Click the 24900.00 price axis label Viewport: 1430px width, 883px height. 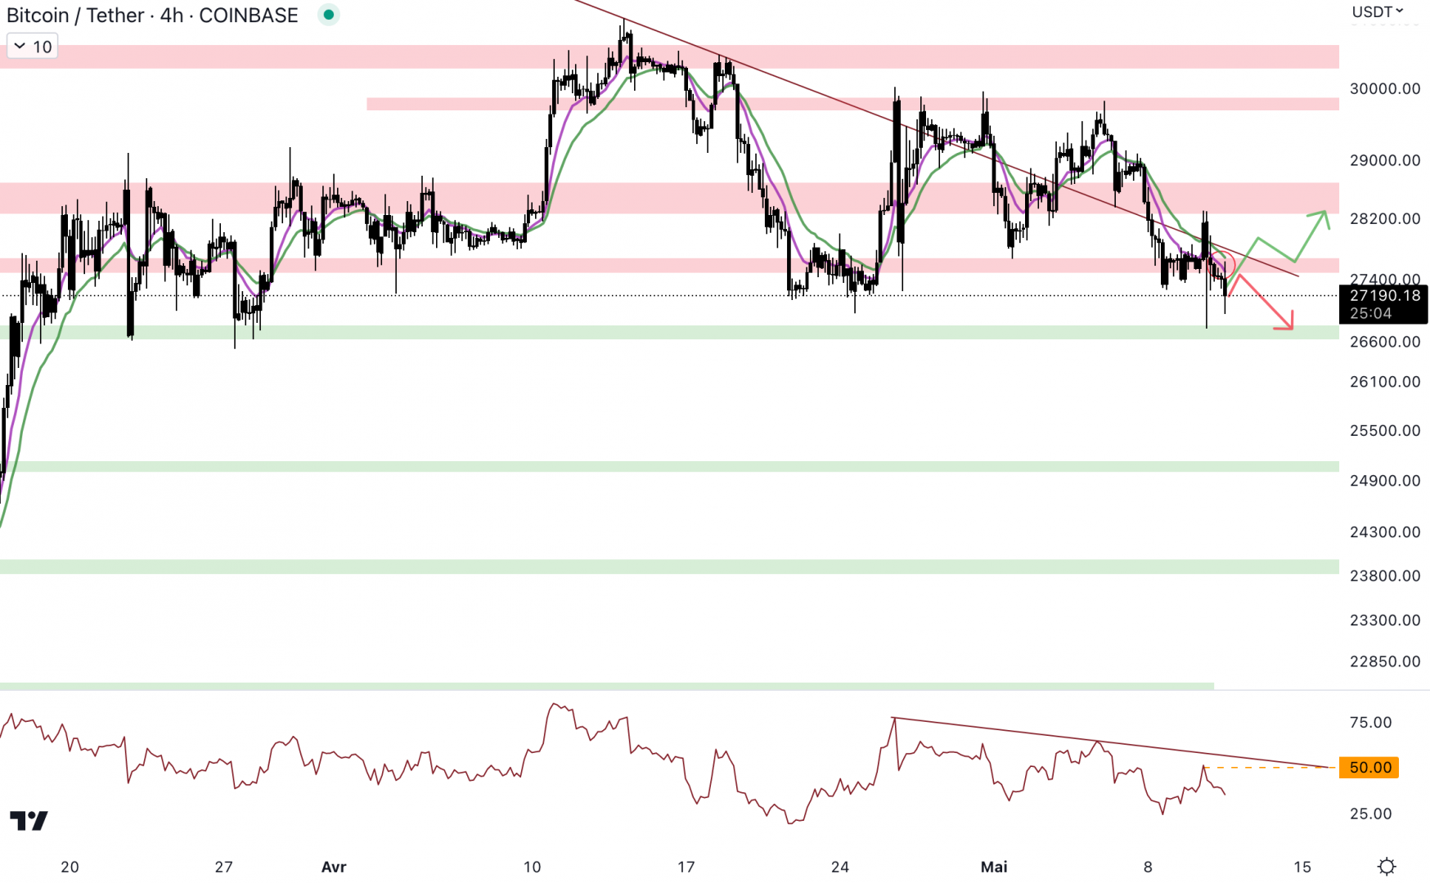[x=1385, y=481]
